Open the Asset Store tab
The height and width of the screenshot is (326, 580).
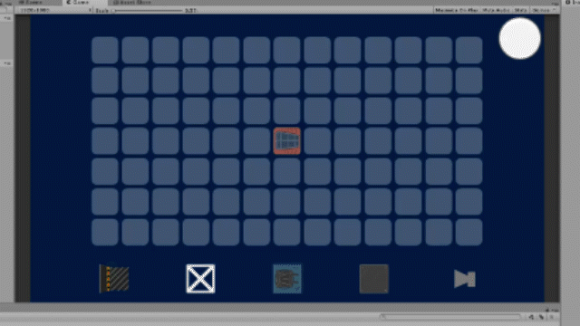coord(132,3)
